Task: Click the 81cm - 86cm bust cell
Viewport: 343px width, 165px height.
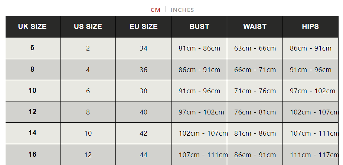Action: tap(199, 48)
